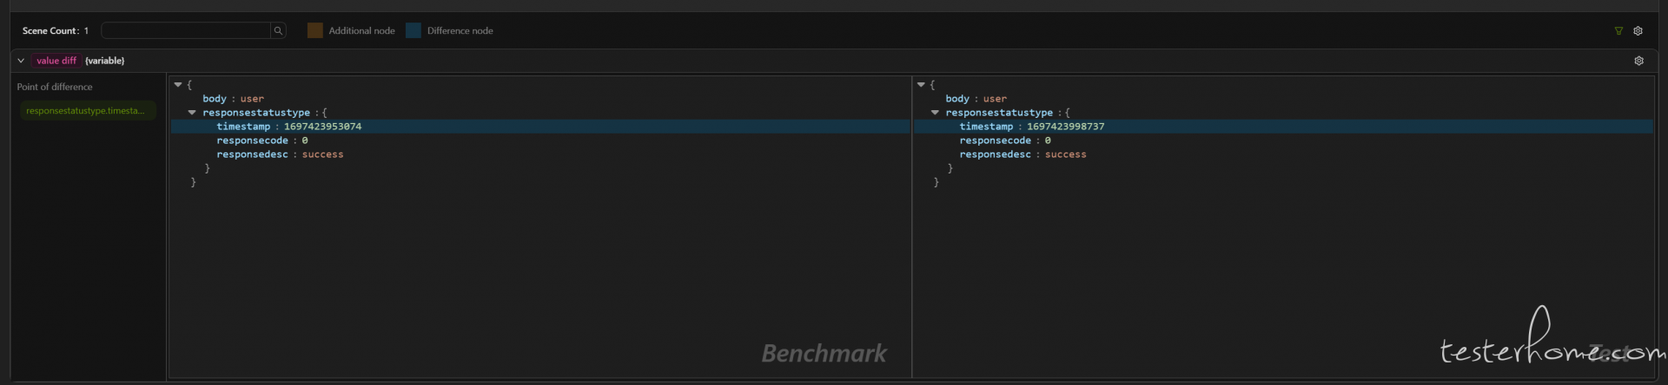The image size is (1668, 385).
Task: Collapse the value diff section chevron
Action: [21, 61]
